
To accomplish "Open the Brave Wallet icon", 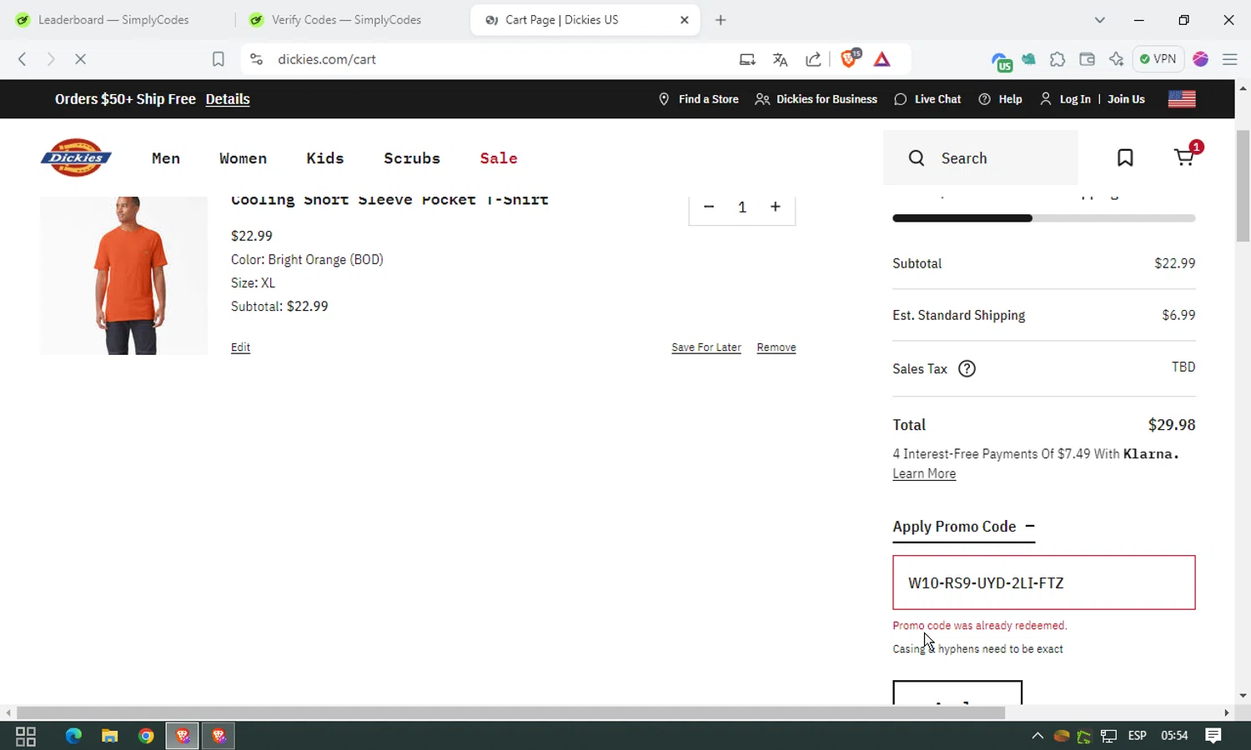I will (x=1087, y=59).
